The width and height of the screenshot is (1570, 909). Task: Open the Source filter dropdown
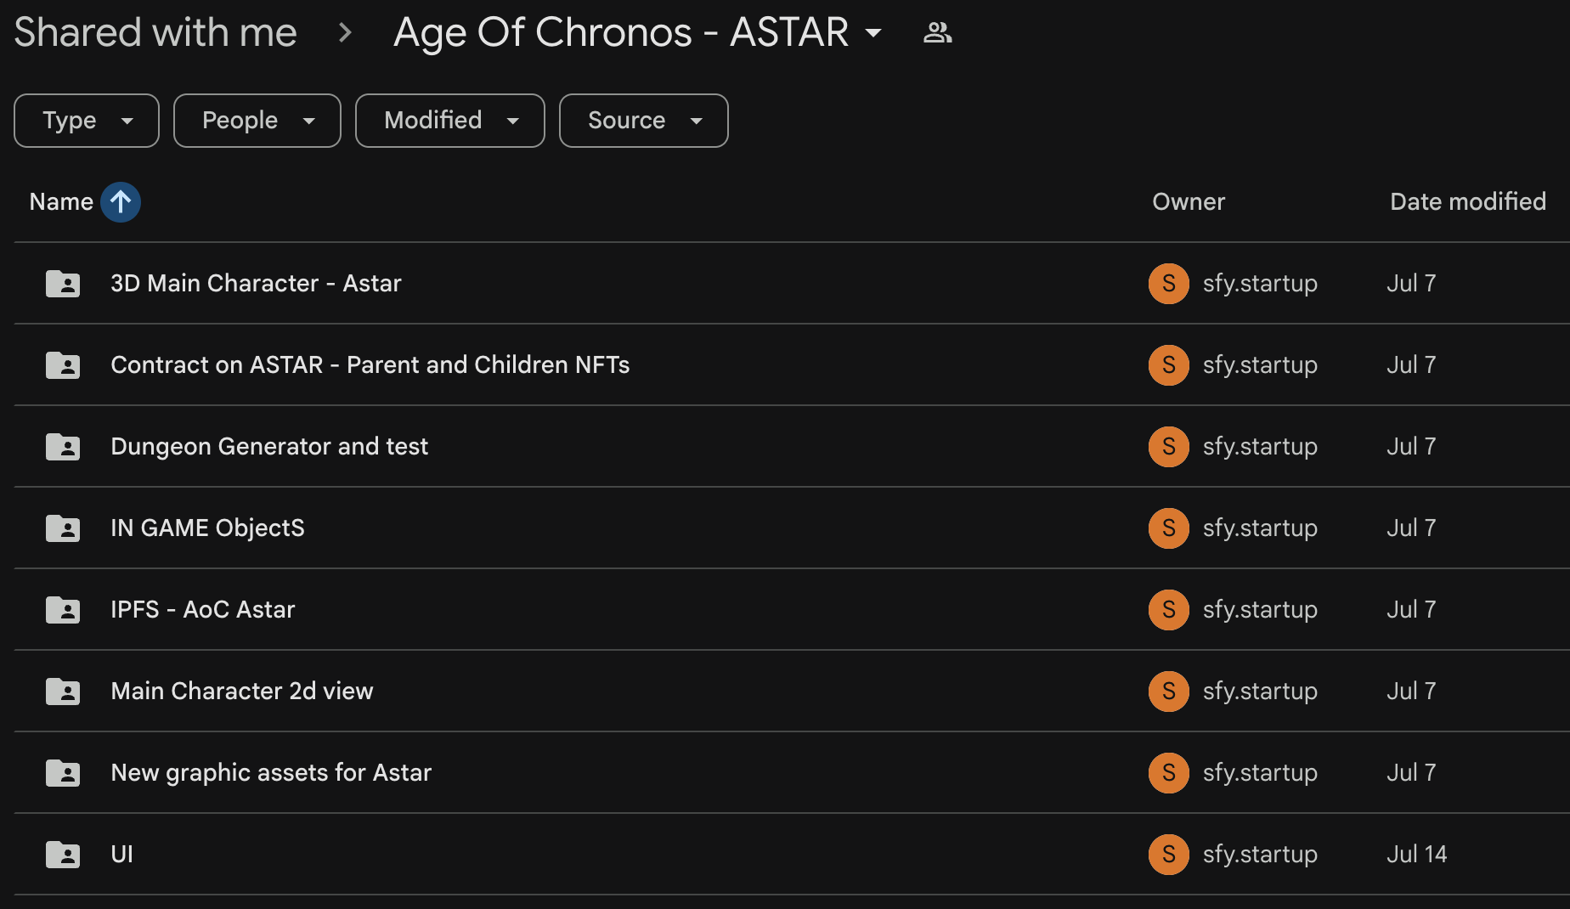pyautogui.click(x=643, y=121)
